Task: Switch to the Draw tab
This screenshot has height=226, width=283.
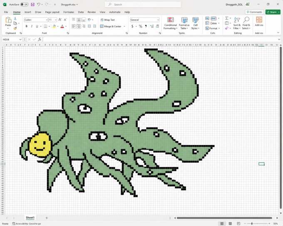Action: coord(38,12)
